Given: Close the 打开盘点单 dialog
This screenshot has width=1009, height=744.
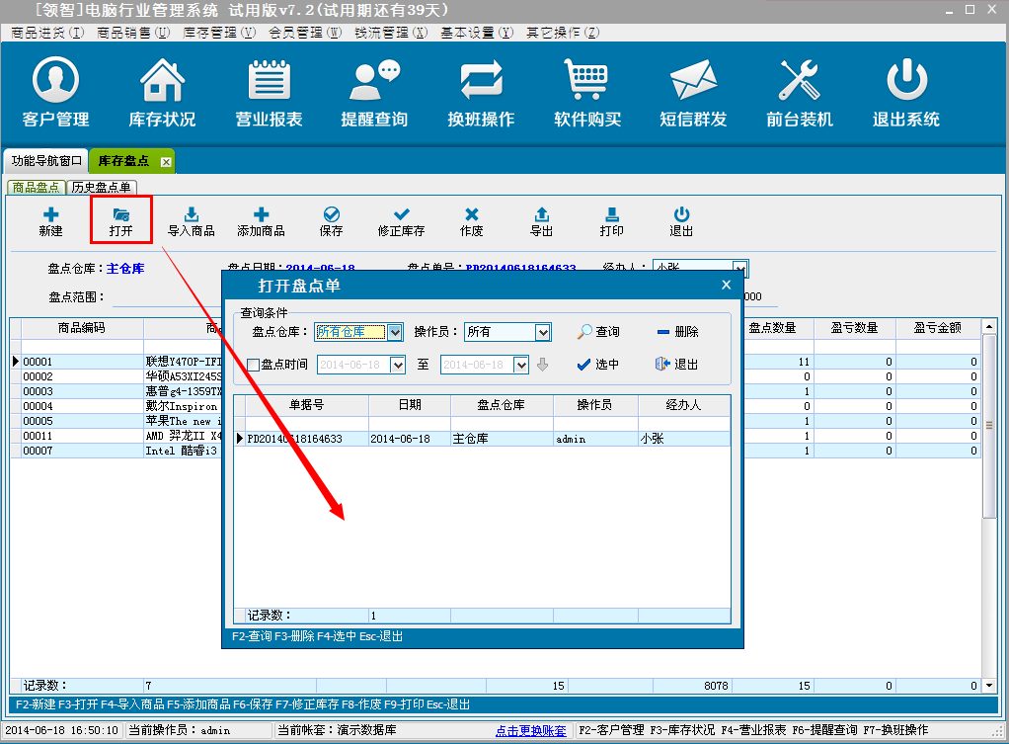Looking at the screenshot, I should [726, 286].
